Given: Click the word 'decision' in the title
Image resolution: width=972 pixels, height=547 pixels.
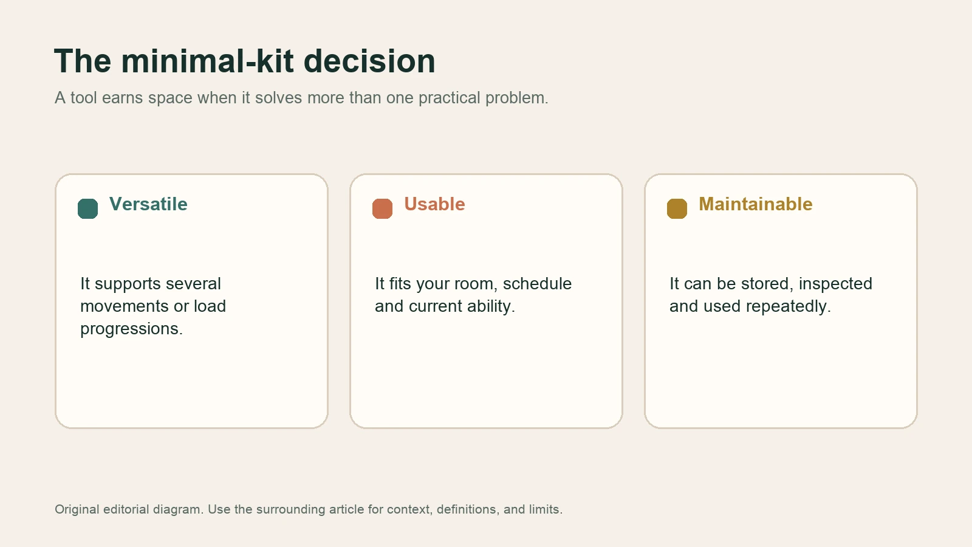Looking at the screenshot, I should pos(369,61).
